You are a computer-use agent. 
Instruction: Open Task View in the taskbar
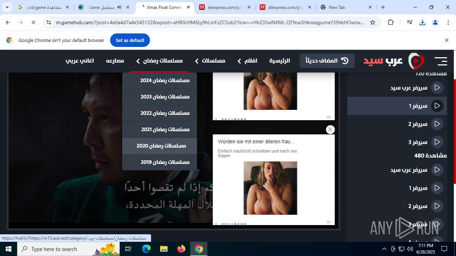click(x=129, y=249)
